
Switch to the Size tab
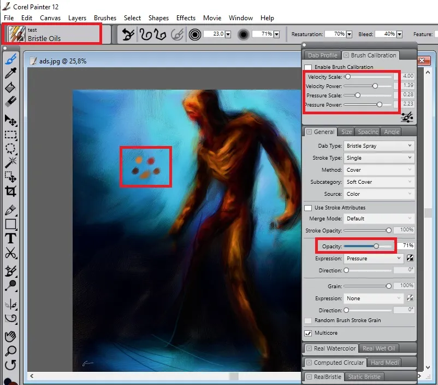pyautogui.click(x=346, y=132)
